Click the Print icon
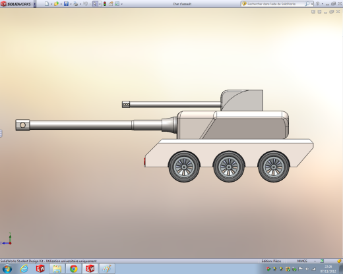The image size is (343, 274). [x=76, y=4]
